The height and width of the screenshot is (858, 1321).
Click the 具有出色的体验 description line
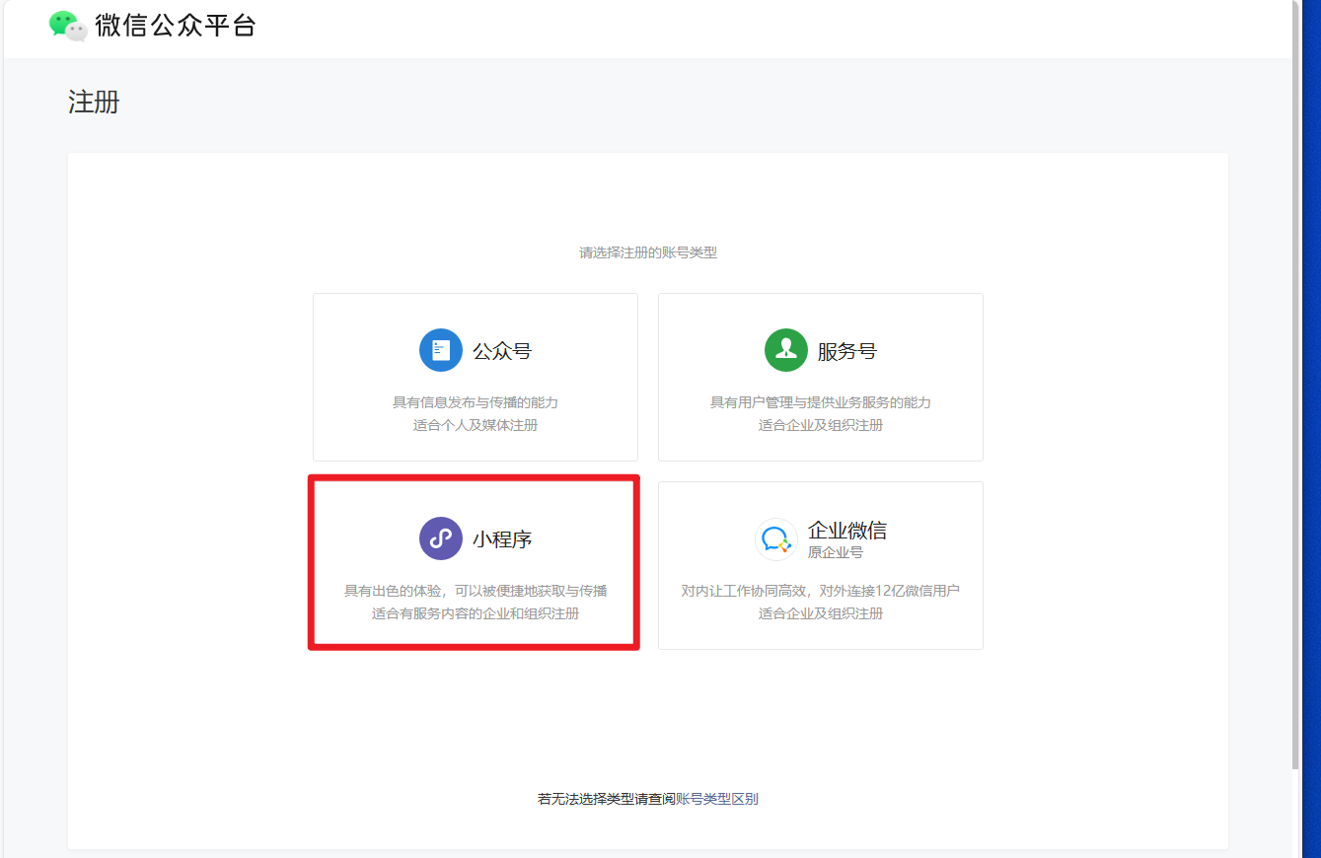click(x=476, y=591)
